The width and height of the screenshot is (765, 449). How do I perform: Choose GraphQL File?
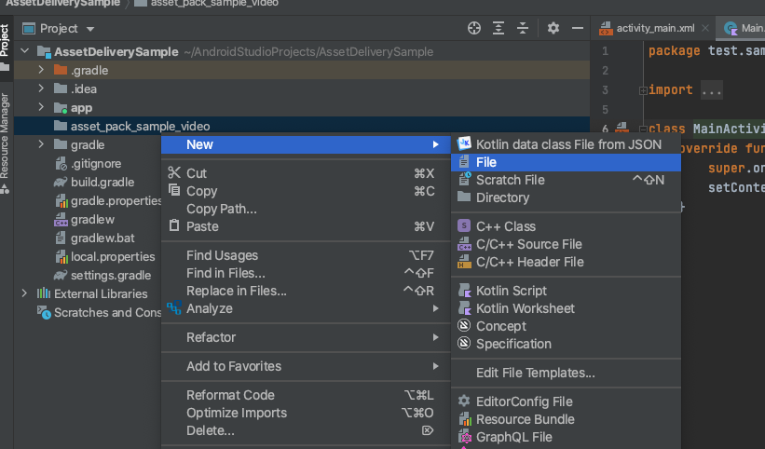point(566,437)
